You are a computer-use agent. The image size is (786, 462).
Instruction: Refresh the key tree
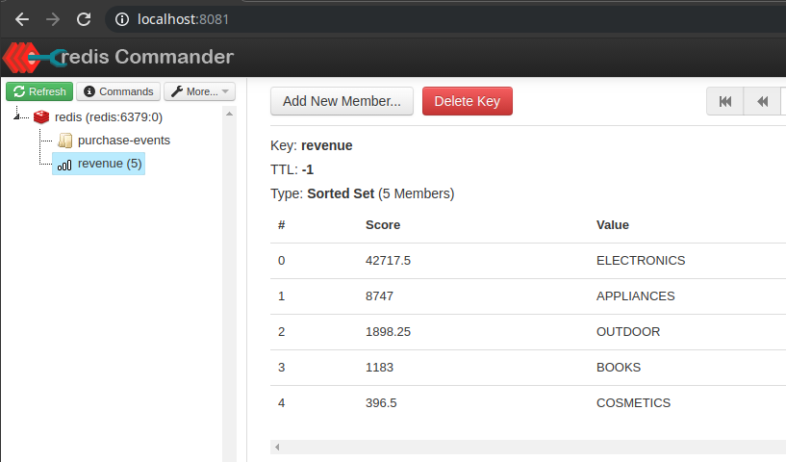39,91
